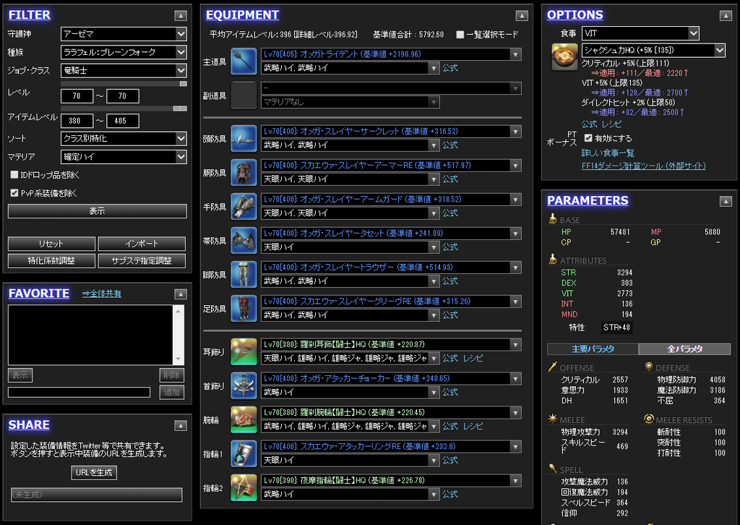Open the 詳しい食事一覧 link
The height and width of the screenshot is (525, 740).
pos(608,153)
